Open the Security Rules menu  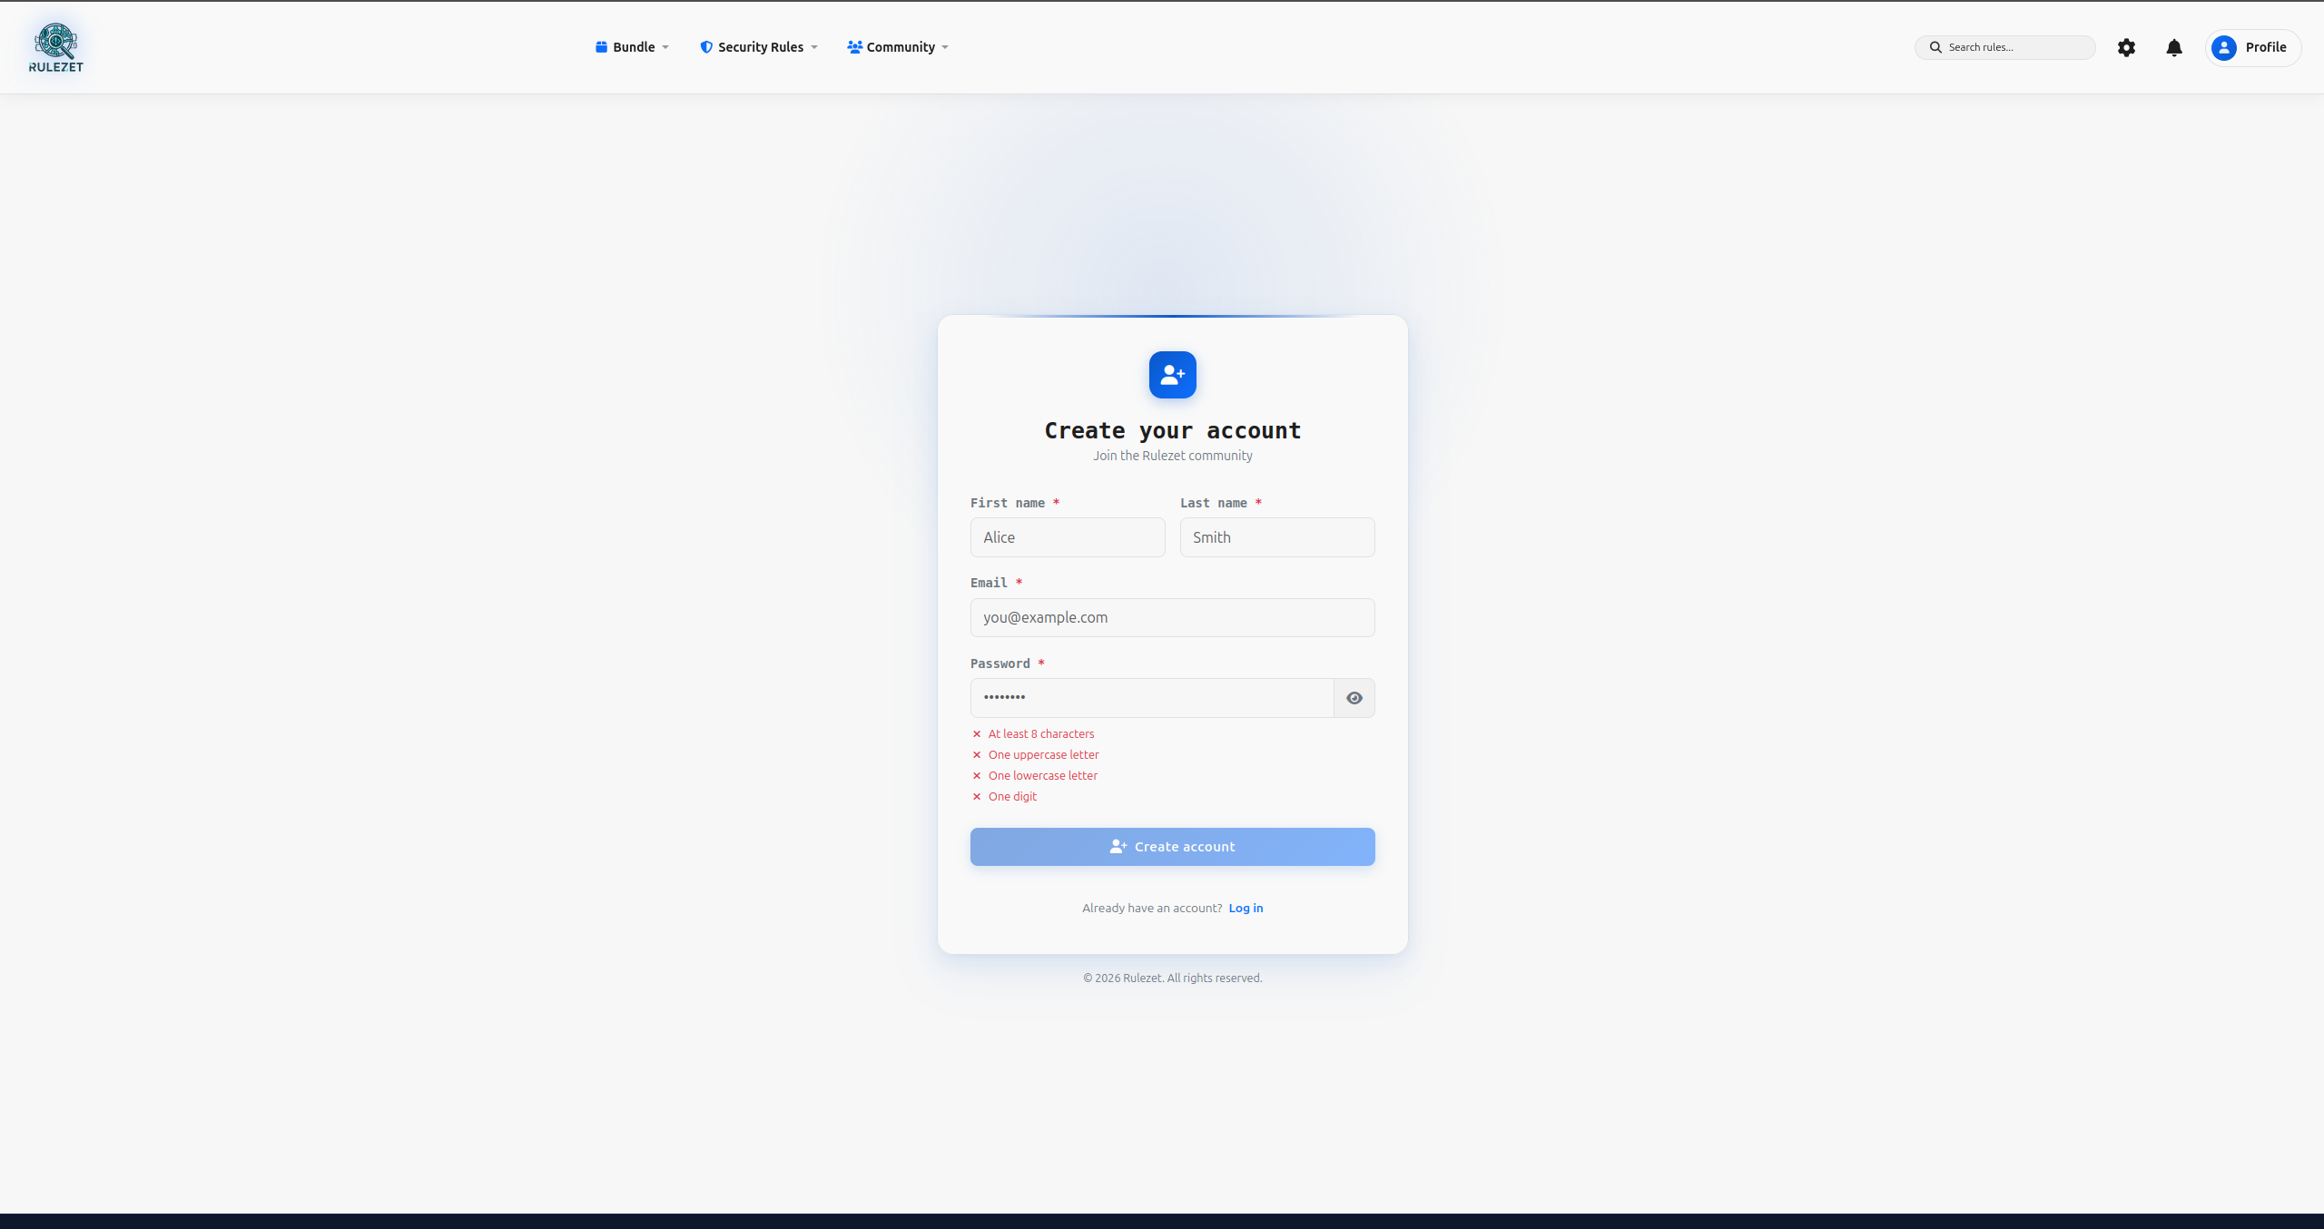[x=759, y=47]
